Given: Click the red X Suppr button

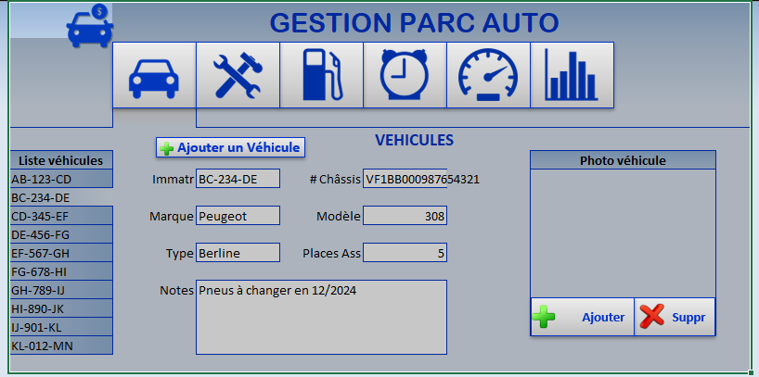Looking at the screenshot, I should coord(675,317).
